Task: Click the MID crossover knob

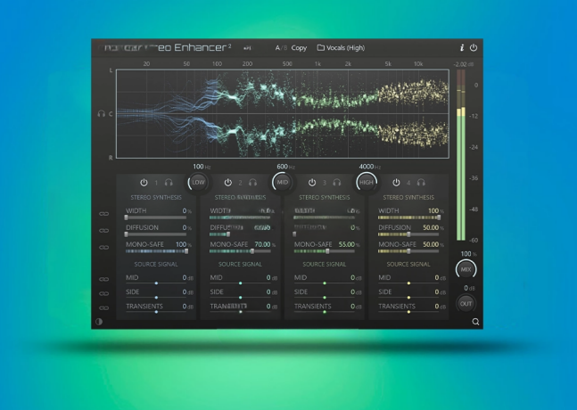Action: (x=282, y=183)
